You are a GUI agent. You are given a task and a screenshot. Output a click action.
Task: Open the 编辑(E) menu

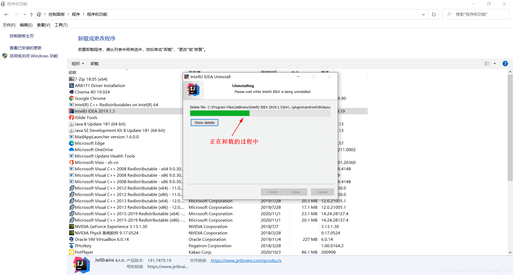[26, 25]
